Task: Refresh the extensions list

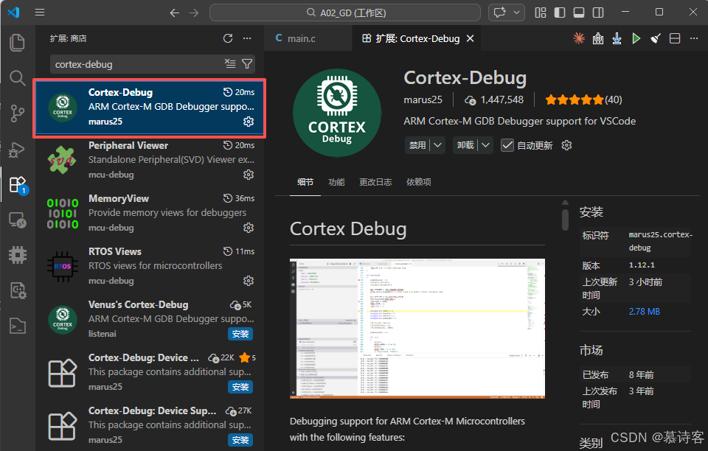Action: (x=228, y=38)
